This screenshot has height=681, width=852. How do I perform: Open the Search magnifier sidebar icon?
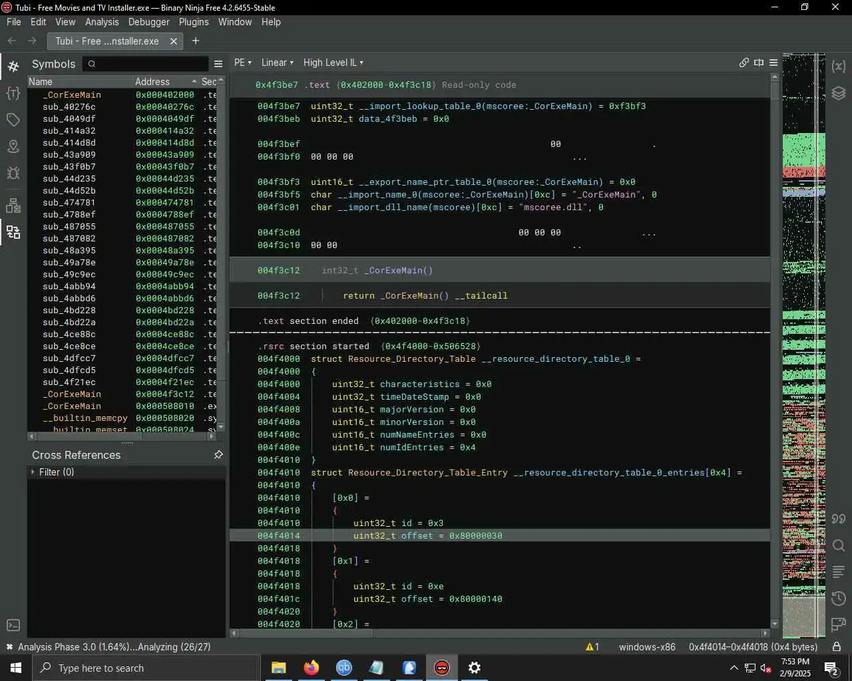839,545
